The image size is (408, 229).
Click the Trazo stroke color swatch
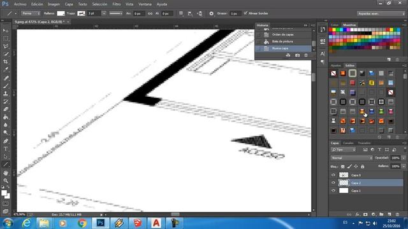click(x=81, y=13)
